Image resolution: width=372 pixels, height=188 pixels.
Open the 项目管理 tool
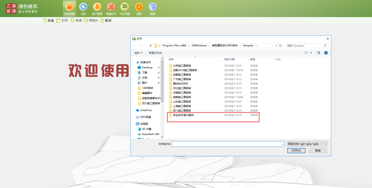pos(69,9)
